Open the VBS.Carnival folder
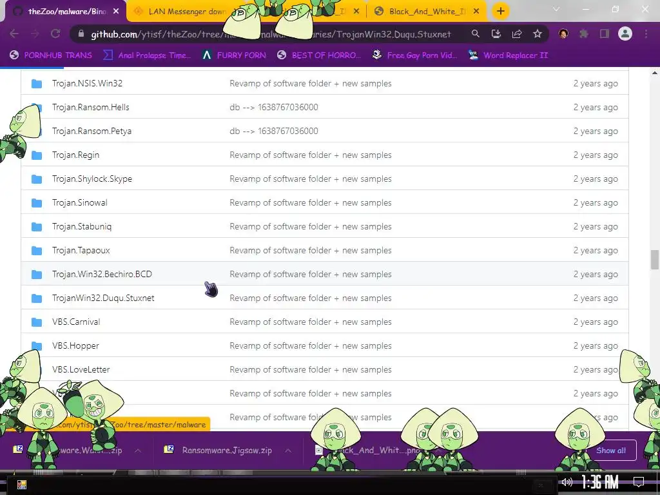The width and height of the screenshot is (660, 495). tap(76, 322)
